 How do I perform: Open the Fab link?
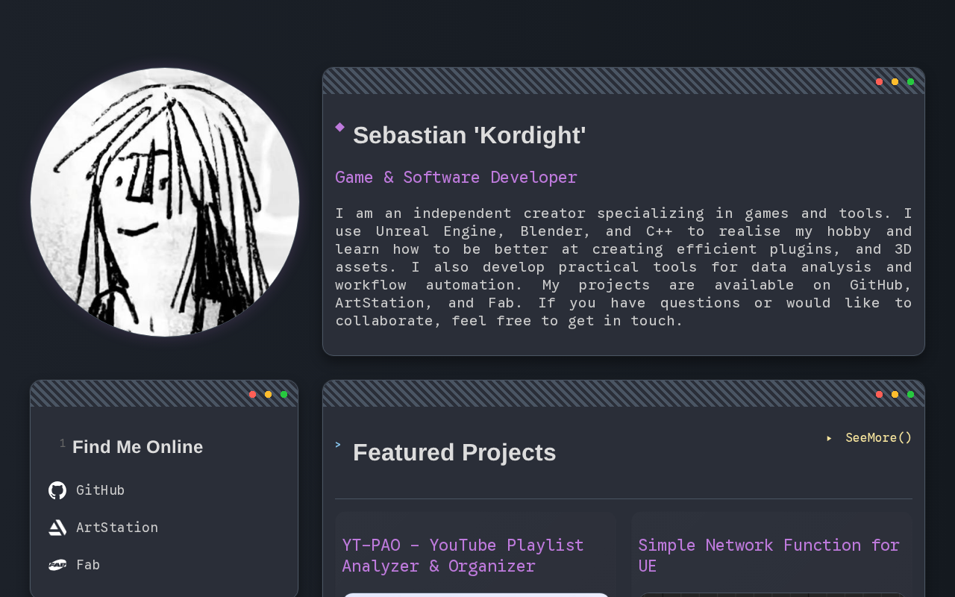coord(88,565)
